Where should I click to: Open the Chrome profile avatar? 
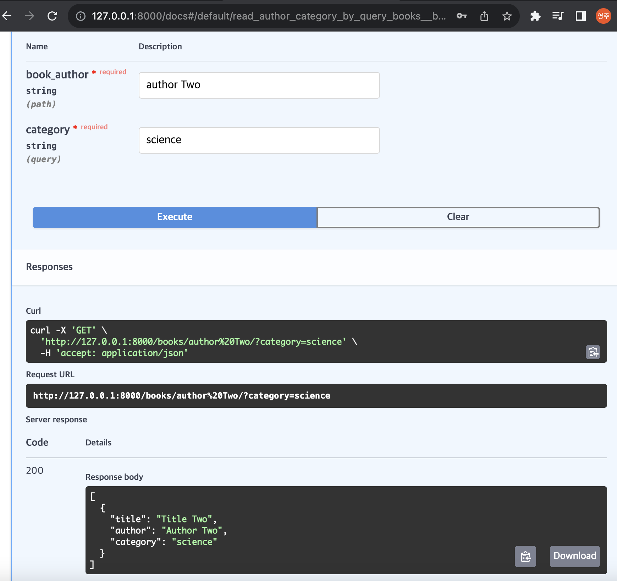pos(603,16)
